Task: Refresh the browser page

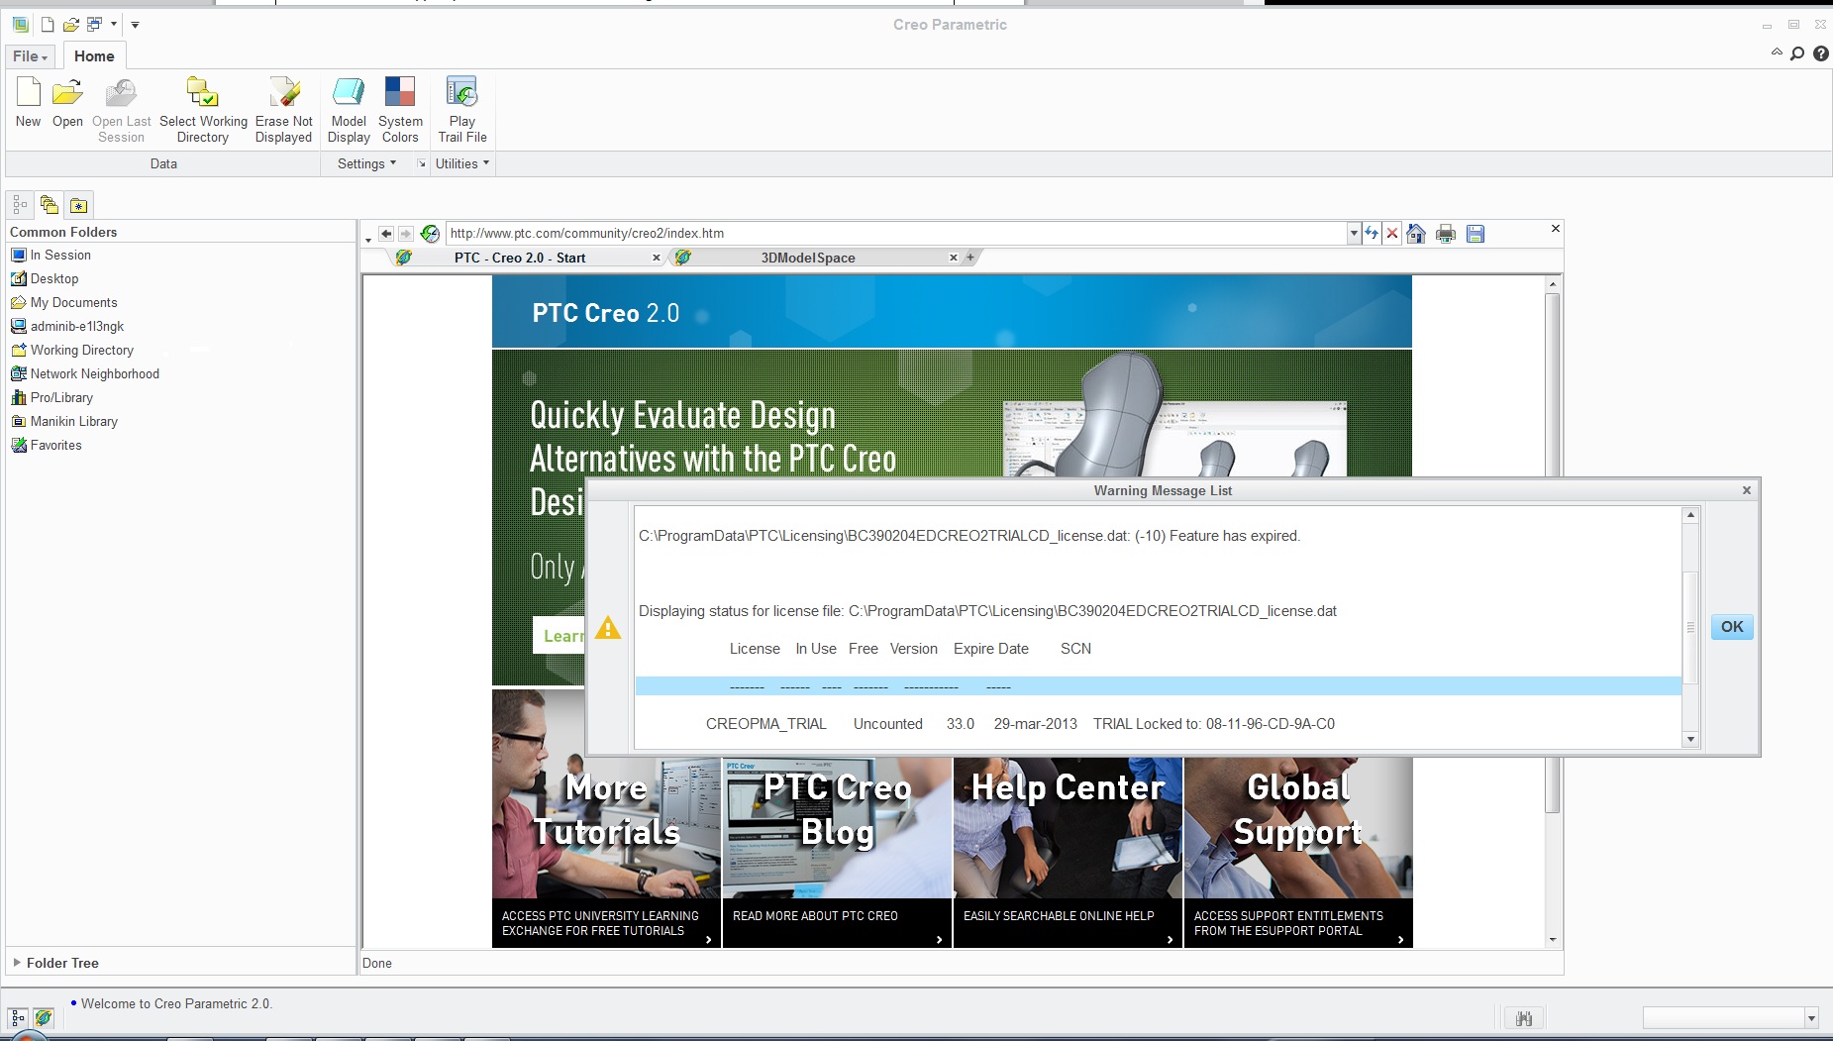Action: click(1372, 234)
